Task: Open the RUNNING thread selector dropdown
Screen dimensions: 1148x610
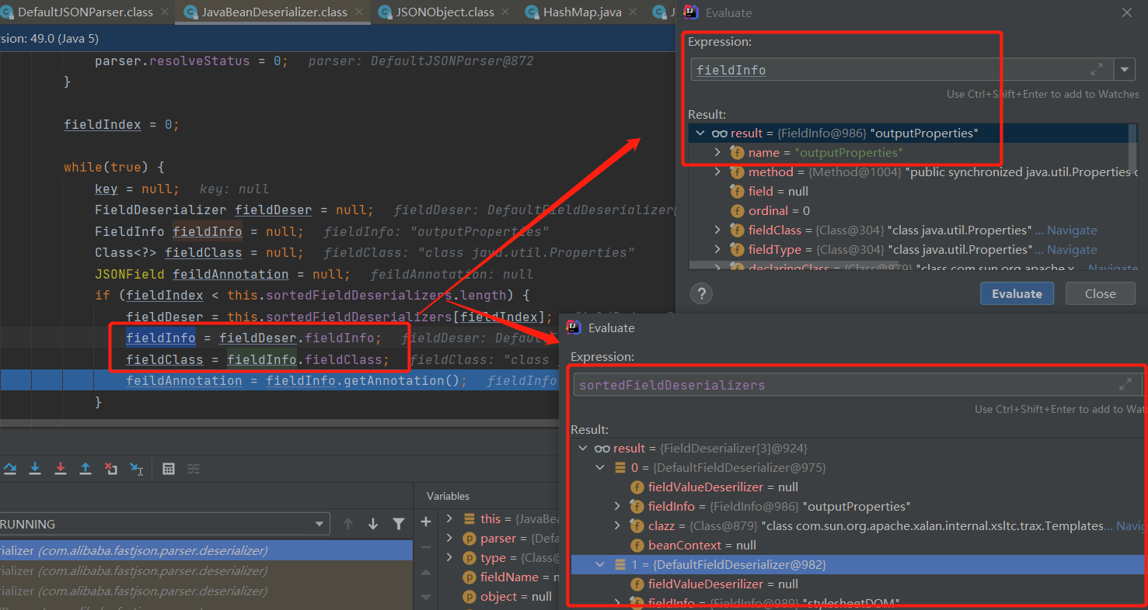Action: coord(319,524)
